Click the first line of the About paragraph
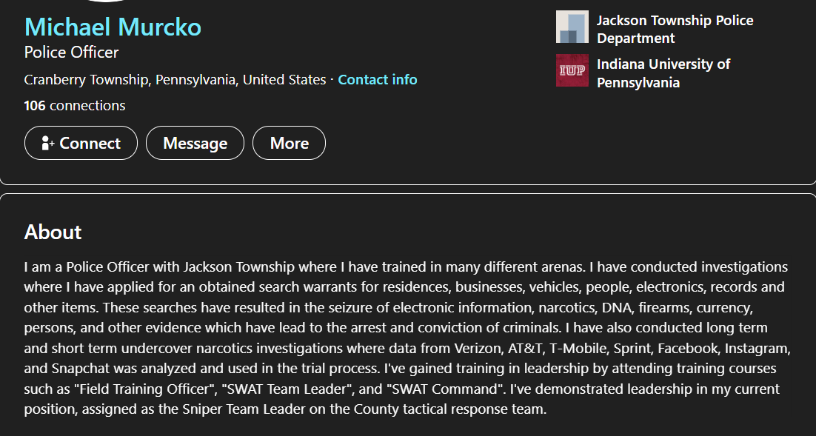816x436 pixels. tap(406, 267)
